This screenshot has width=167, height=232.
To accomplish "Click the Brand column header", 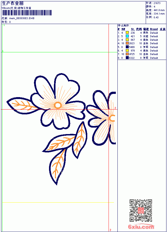I will click(x=154, y=29).
